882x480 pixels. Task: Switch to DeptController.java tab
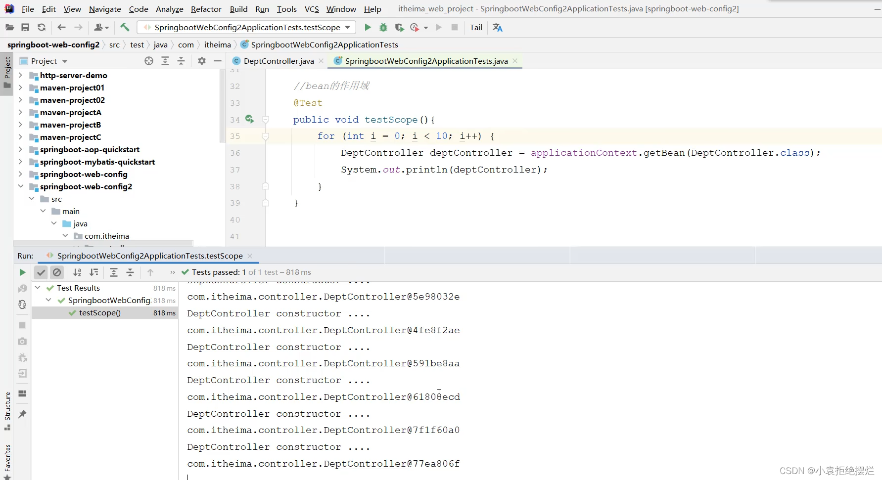pyautogui.click(x=279, y=61)
